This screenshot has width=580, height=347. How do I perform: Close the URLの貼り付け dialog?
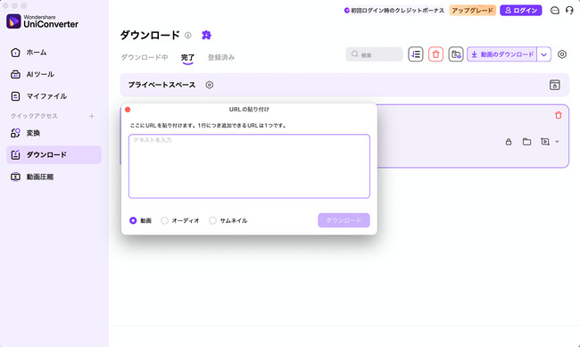(128, 110)
